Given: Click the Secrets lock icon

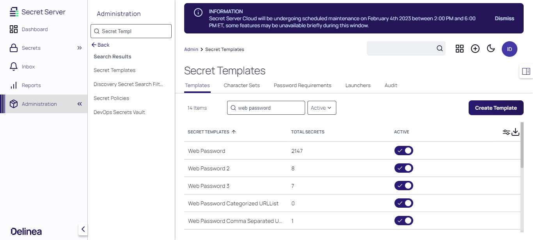Looking at the screenshot, I should [14, 48].
